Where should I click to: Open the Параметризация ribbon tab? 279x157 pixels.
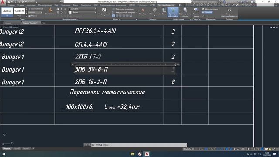[45, 5]
